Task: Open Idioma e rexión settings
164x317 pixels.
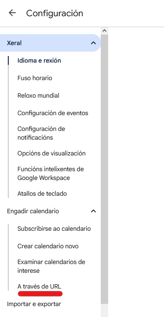Action: 39,60
